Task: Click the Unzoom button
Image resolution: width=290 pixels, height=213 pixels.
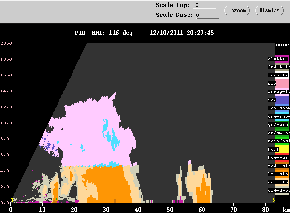Action: tap(237, 10)
